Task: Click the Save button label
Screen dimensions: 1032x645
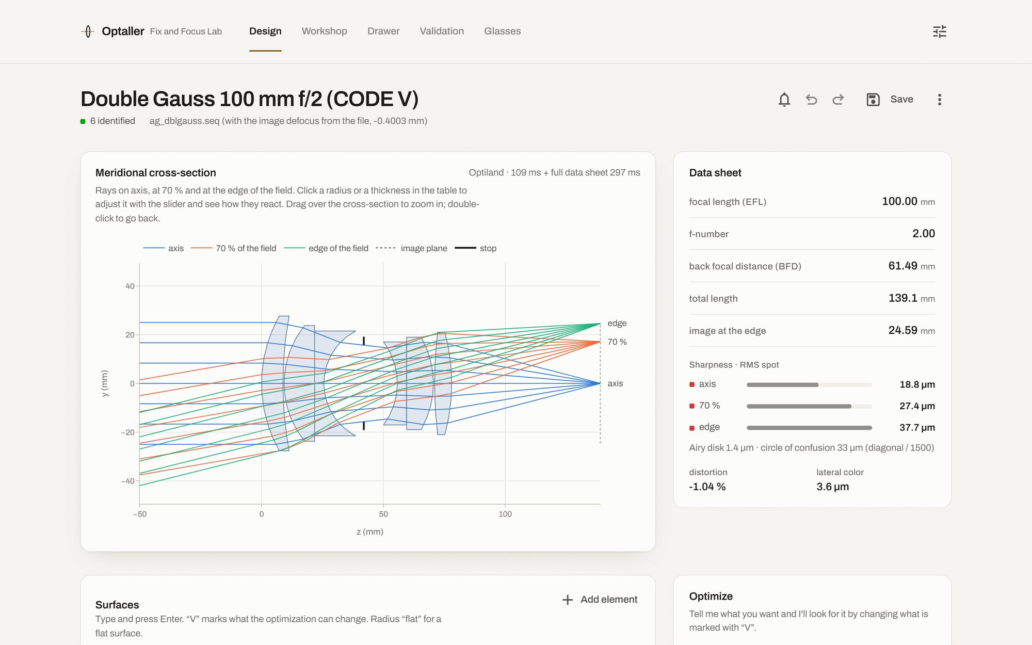Action: coord(901,99)
